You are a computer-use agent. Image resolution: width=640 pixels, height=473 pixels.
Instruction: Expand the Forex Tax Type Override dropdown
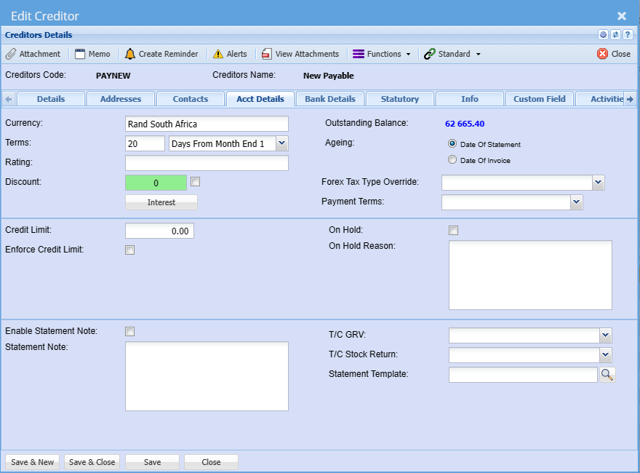coord(598,183)
